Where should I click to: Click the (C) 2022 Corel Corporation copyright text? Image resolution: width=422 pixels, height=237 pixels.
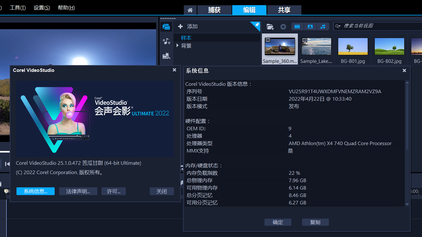click(60, 173)
